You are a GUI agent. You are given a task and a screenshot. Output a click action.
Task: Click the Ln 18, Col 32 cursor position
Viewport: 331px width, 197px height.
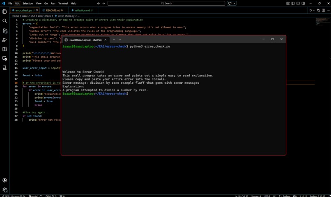point(241,196)
